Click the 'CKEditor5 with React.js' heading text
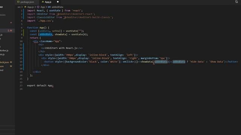The image size is (241, 135). tap(61, 48)
